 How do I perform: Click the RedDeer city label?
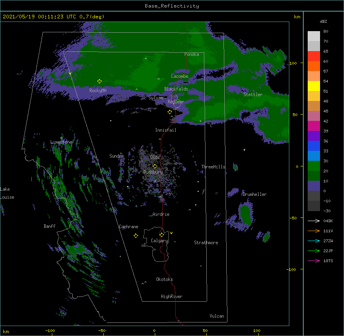[x=176, y=102]
